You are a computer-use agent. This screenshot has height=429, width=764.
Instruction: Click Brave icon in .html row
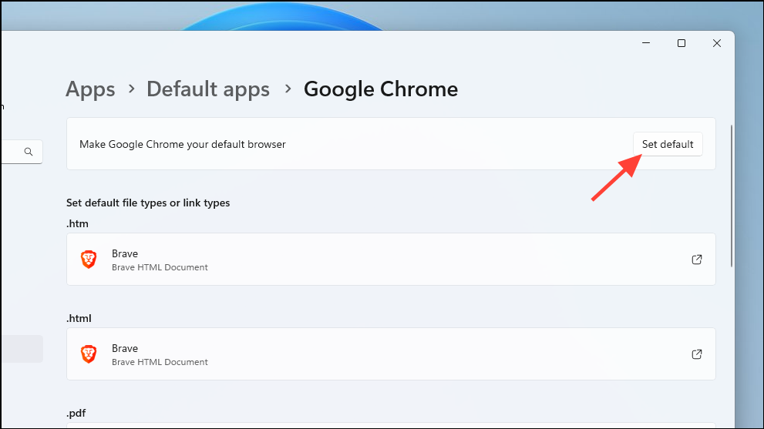click(x=89, y=354)
